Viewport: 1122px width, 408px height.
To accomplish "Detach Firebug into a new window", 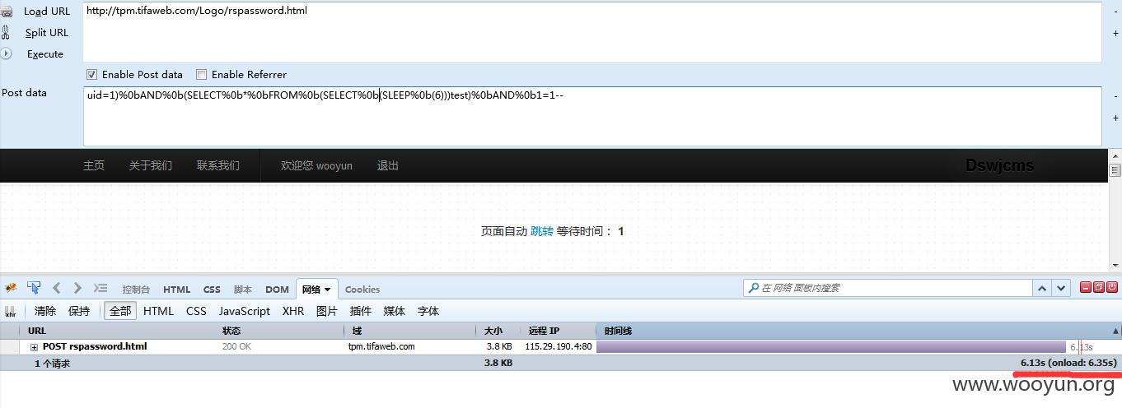I will pos(1099,287).
